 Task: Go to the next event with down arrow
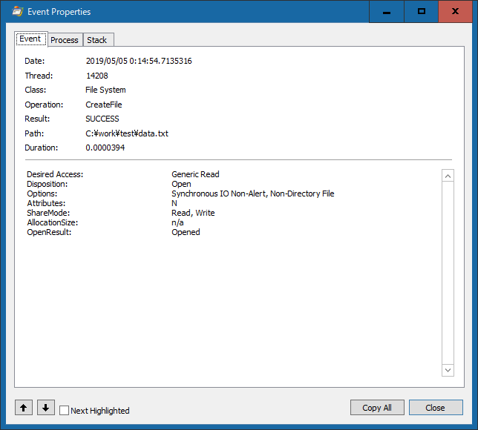[46, 408]
